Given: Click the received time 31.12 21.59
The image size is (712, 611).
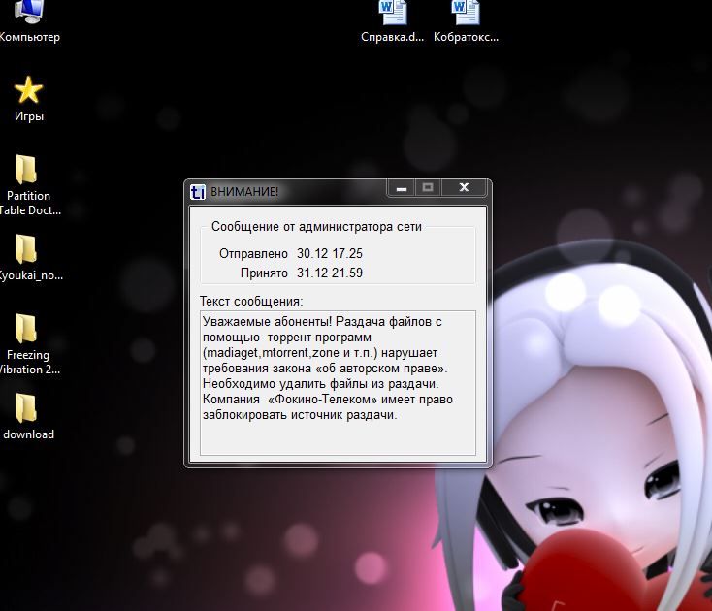Looking at the screenshot, I should (x=330, y=273).
